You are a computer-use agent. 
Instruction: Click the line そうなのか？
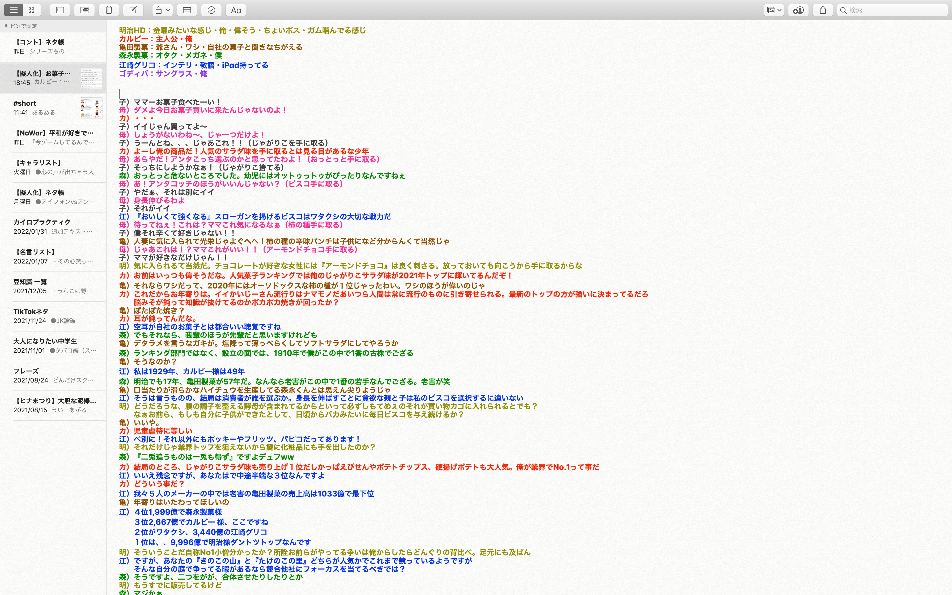(x=148, y=361)
